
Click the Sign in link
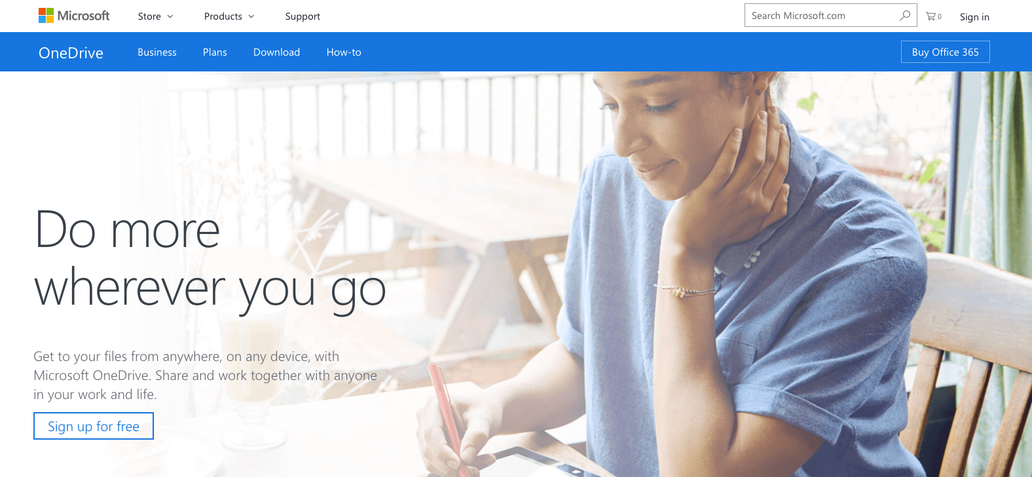(974, 17)
